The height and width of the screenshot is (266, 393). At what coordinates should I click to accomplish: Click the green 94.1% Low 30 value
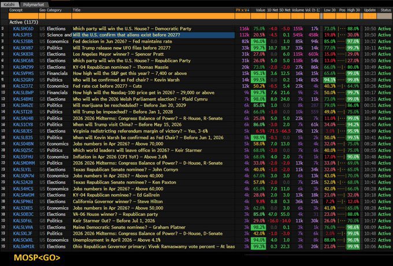click(x=329, y=80)
